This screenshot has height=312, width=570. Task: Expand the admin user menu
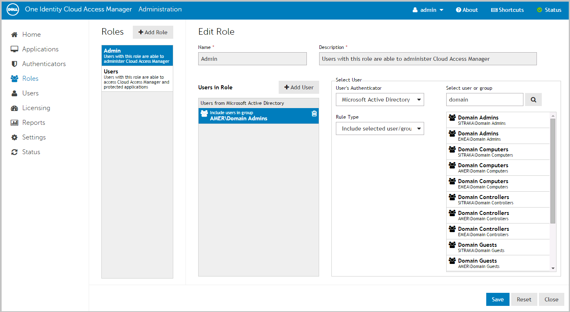click(x=428, y=10)
